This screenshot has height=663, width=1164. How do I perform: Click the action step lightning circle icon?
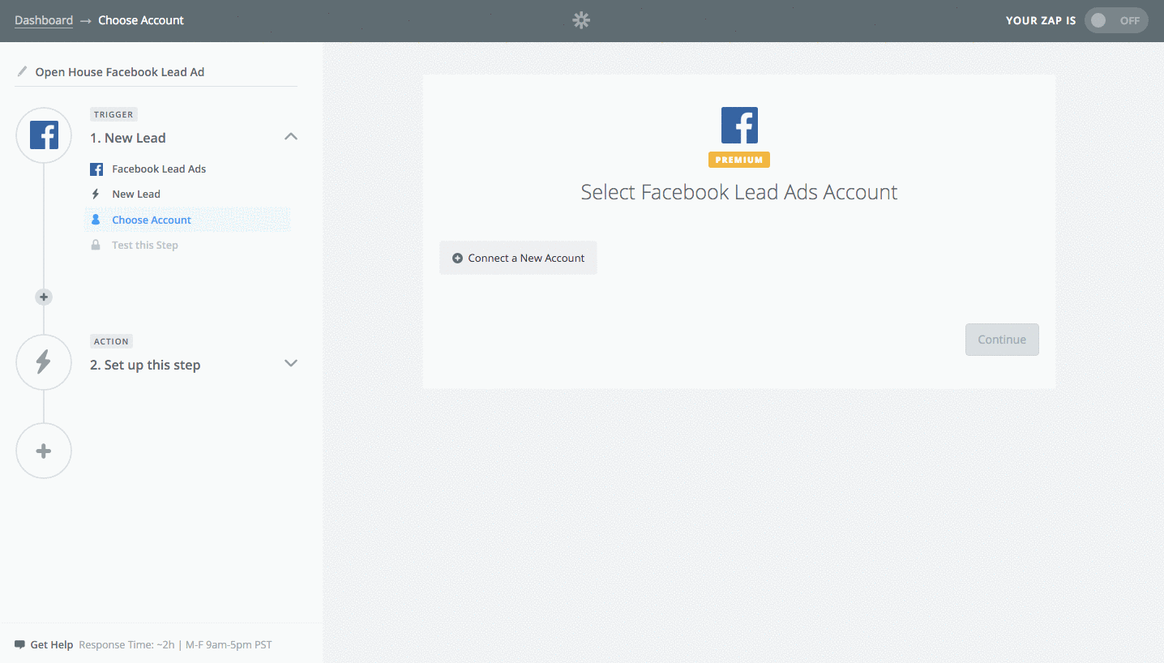(44, 362)
